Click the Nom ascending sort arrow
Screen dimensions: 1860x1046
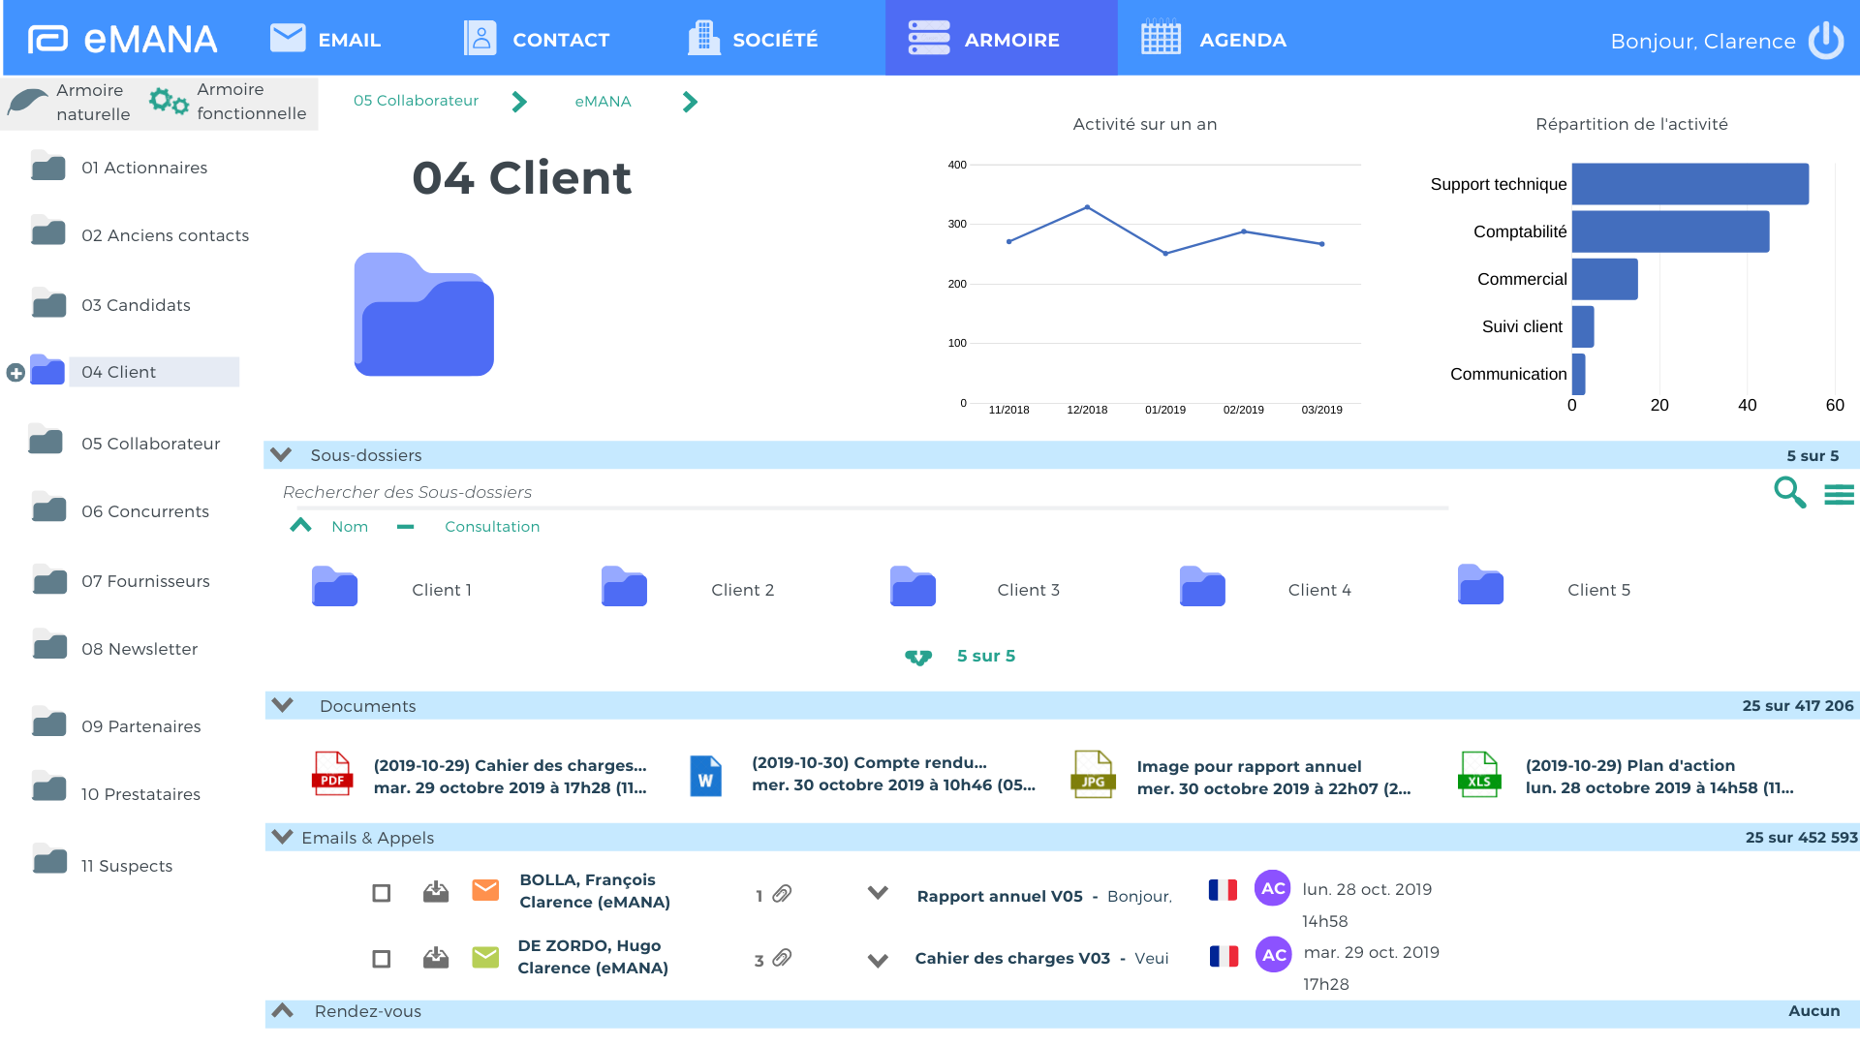click(301, 525)
